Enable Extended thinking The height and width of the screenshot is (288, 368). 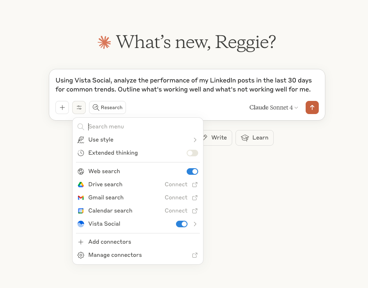[192, 153]
